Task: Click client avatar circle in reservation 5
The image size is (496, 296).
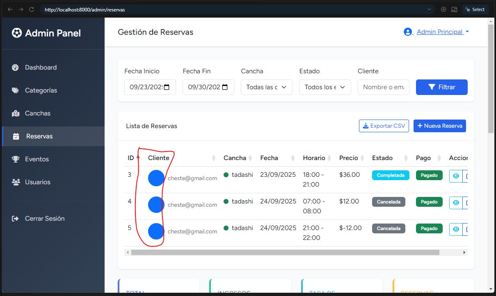Action: point(156,231)
